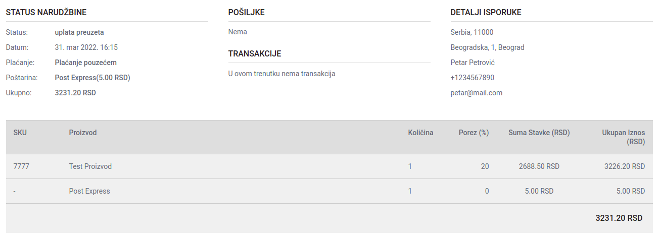
Task: Click the 'Porez (%)' column header
Action: point(474,133)
